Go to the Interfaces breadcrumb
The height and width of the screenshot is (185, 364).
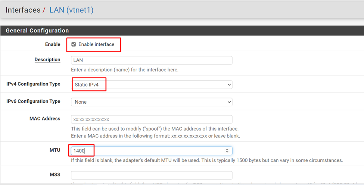[23, 10]
